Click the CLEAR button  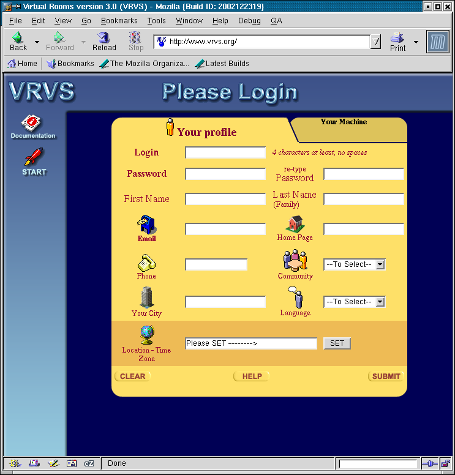132,376
